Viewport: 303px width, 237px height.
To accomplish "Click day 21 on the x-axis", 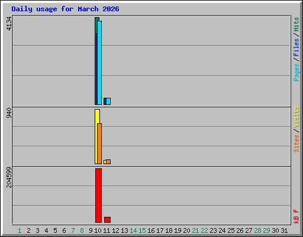I will (195, 230).
